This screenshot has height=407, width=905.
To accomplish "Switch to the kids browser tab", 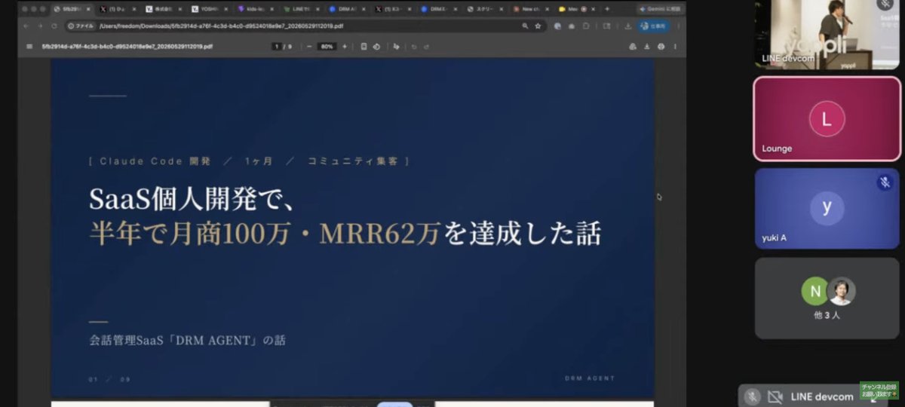I will click(254, 9).
